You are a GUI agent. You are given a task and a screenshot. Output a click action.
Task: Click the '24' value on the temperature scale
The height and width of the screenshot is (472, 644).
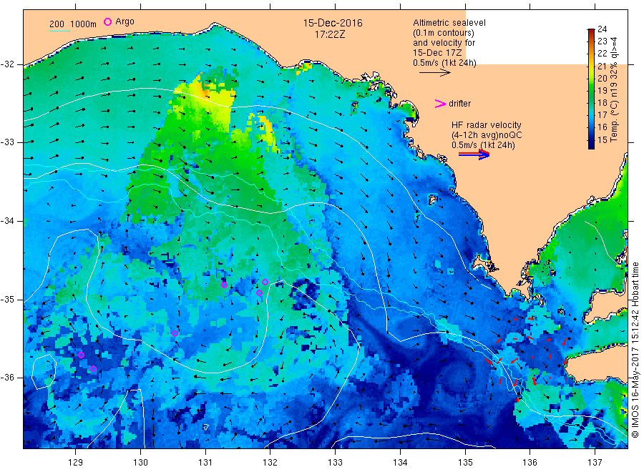[x=602, y=29]
